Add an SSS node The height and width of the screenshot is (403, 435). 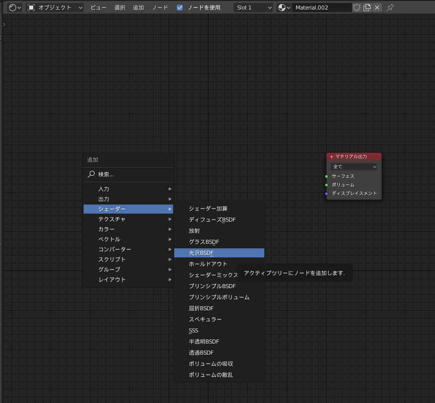click(x=219, y=330)
